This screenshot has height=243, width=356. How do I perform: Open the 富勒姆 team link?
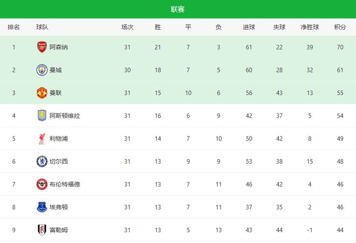click(x=59, y=230)
